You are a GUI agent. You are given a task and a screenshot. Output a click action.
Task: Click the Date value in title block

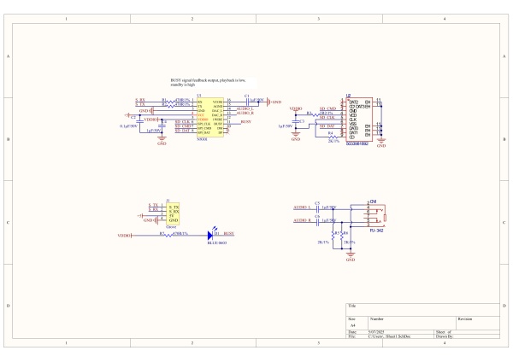click(377, 331)
